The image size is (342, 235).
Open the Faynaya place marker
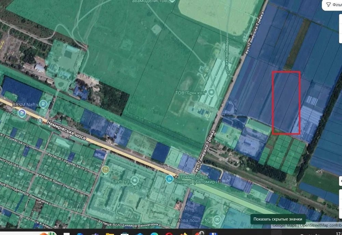click(x=135, y=181)
